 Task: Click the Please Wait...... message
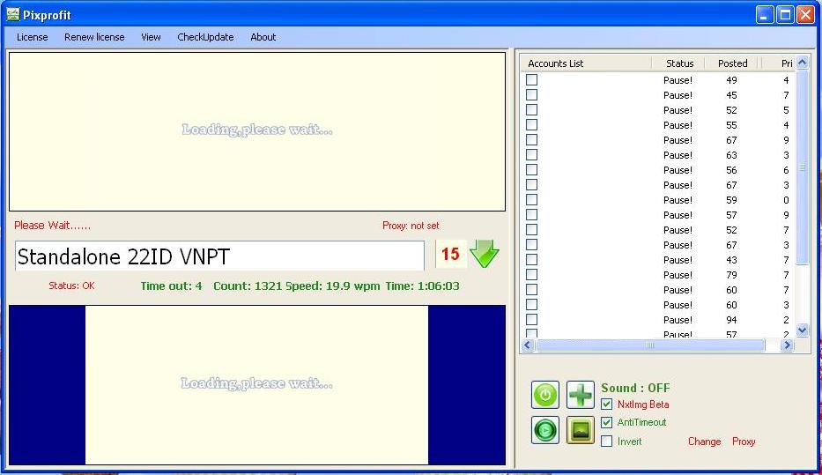click(53, 226)
